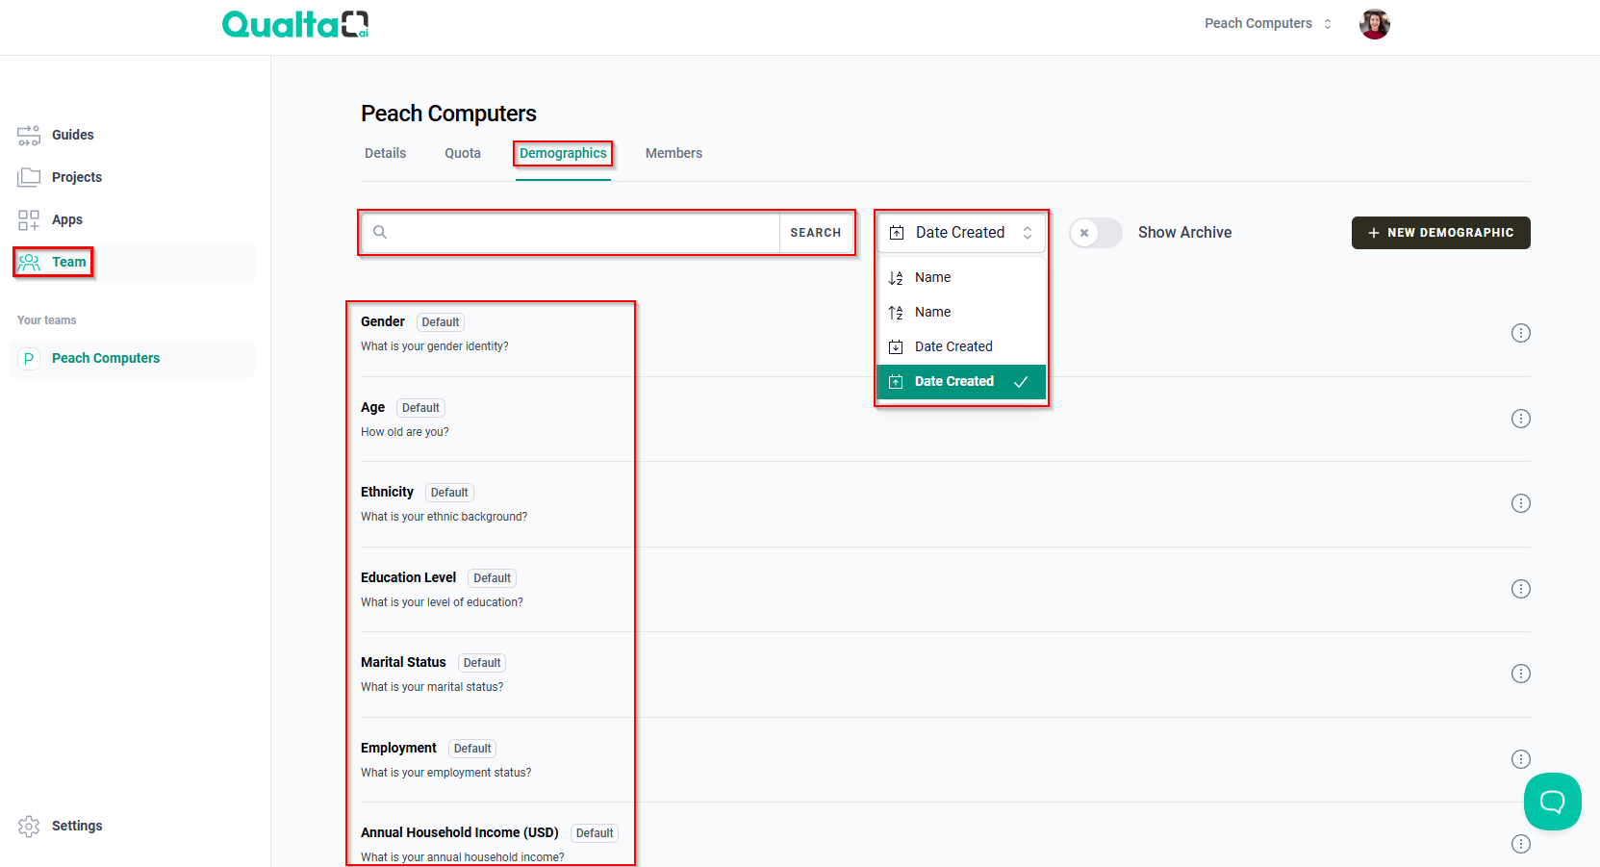Open options menu for Employment row
This screenshot has width=1600, height=867.
click(x=1520, y=759)
